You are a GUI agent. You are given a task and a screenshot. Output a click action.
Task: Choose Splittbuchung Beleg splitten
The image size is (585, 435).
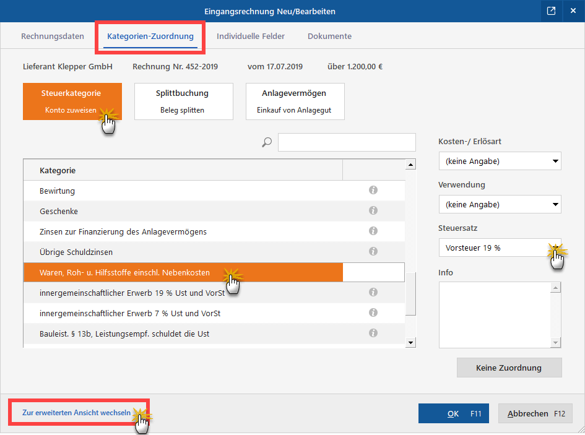(184, 101)
